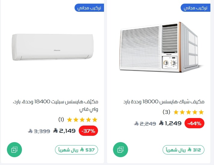
Task: Click star rating of Hisense window AC
Action: (x=188, y=112)
